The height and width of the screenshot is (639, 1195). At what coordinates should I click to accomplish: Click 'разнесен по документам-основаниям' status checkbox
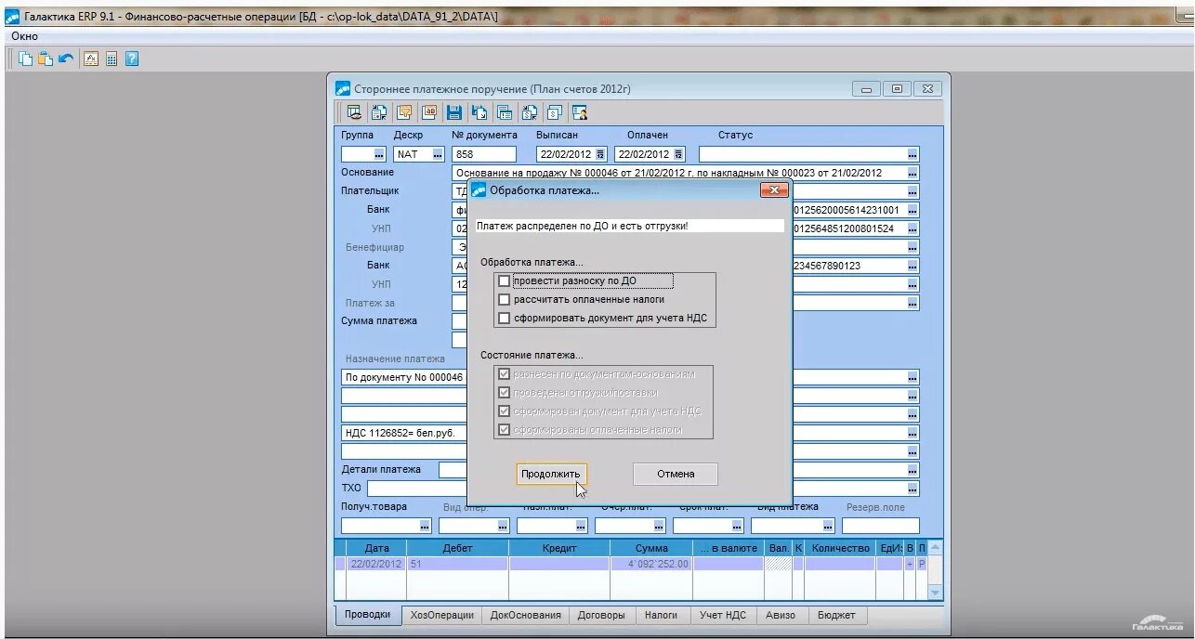point(505,373)
